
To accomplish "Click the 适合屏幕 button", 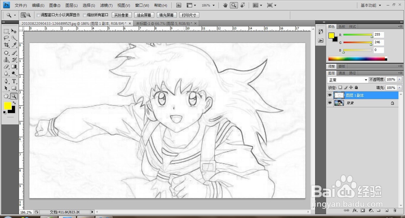I will [x=144, y=15].
